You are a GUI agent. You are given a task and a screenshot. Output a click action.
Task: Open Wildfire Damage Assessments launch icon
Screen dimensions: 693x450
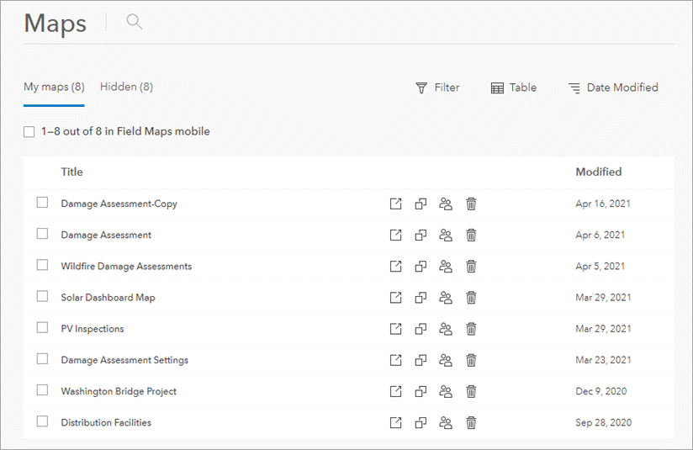[x=395, y=266]
